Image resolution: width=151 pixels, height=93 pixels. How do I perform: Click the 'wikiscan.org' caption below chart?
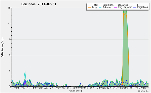tap(75, 91)
